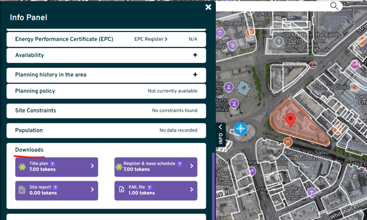The width and height of the screenshot is (367, 220).
Task: Click the red location pin on the map
Action: click(290, 120)
